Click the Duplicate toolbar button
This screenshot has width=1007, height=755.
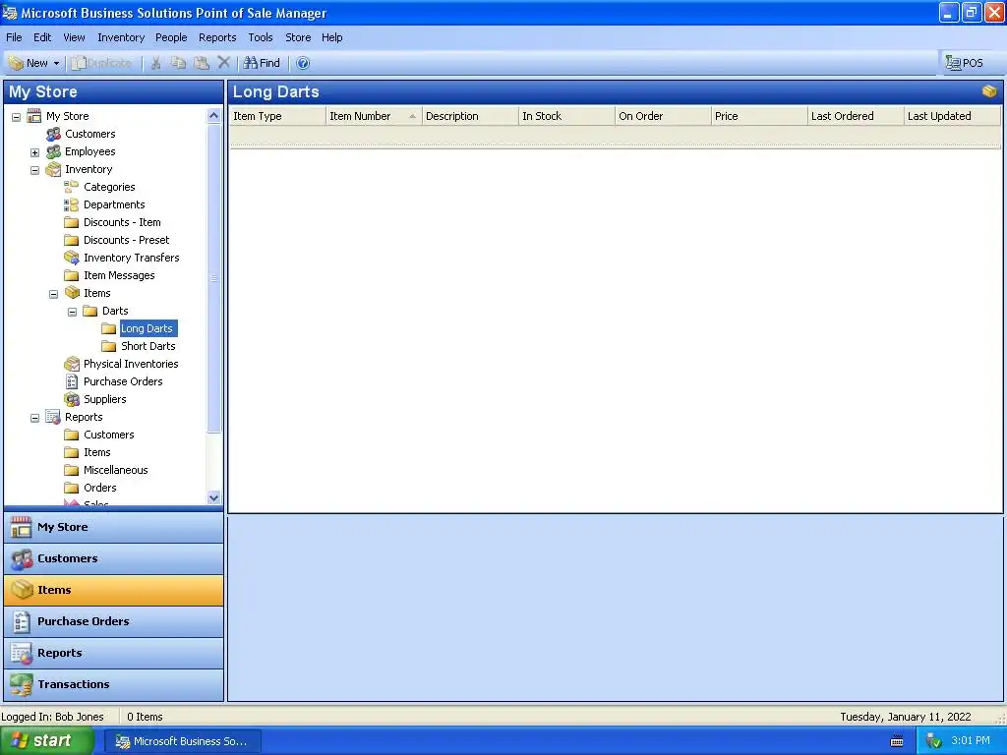click(x=102, y=63)
